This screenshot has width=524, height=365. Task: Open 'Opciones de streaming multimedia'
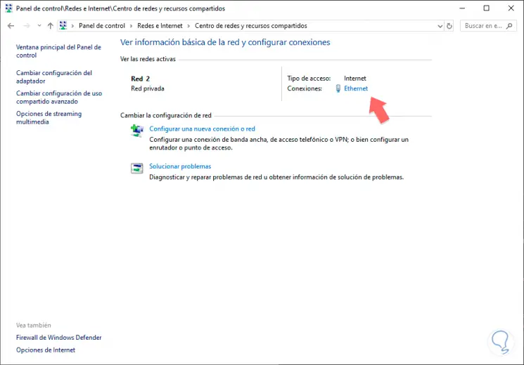point(49,117)
